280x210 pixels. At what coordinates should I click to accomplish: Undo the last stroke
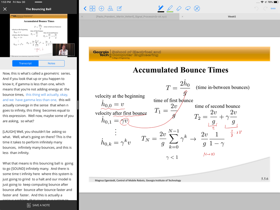tap(256, 8)
